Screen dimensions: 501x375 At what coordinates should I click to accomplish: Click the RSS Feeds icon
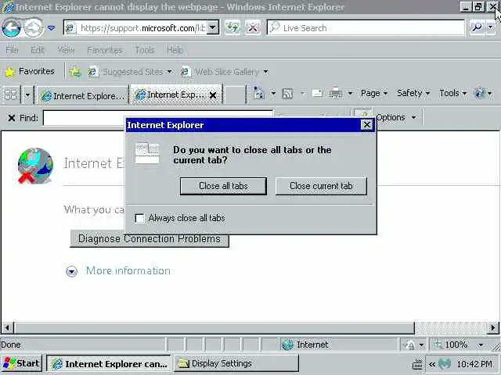(287, 94)
